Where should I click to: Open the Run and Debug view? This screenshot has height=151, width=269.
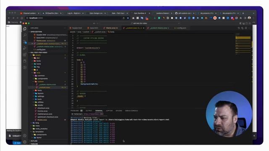pyautogui.click(x=25, y=48)
